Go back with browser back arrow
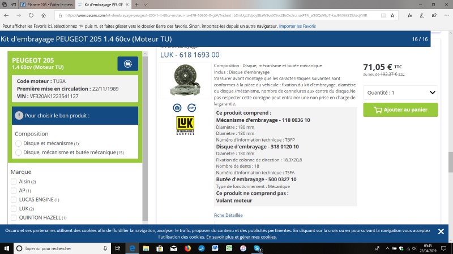 click(x=6, y=15)
